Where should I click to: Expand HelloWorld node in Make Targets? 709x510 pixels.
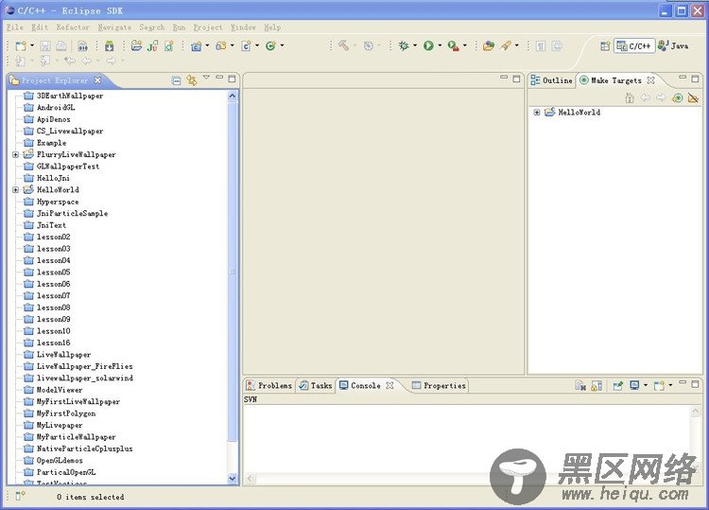click(536, 113)
